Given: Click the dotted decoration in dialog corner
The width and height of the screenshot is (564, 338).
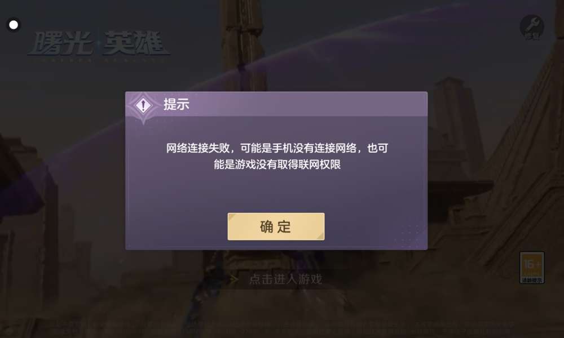Looking at the screenshot, I should pos(408,236).
